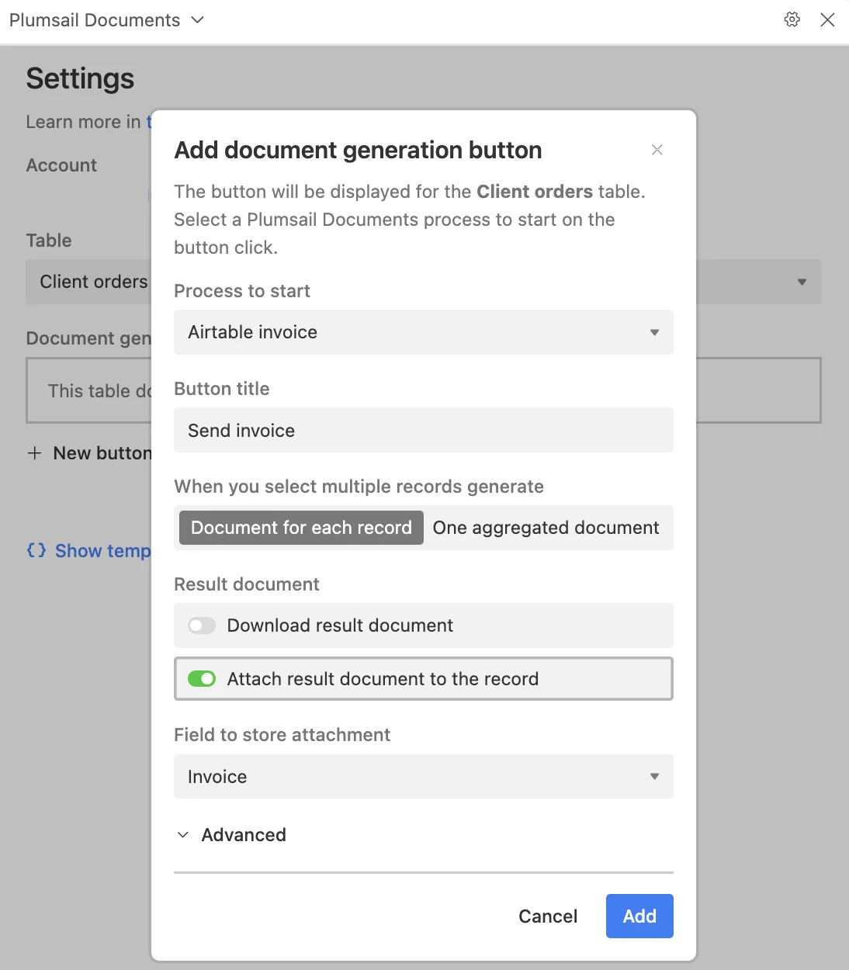Click the plus icon beside New button
Screen dimensions: 849x970
(35, 453)
